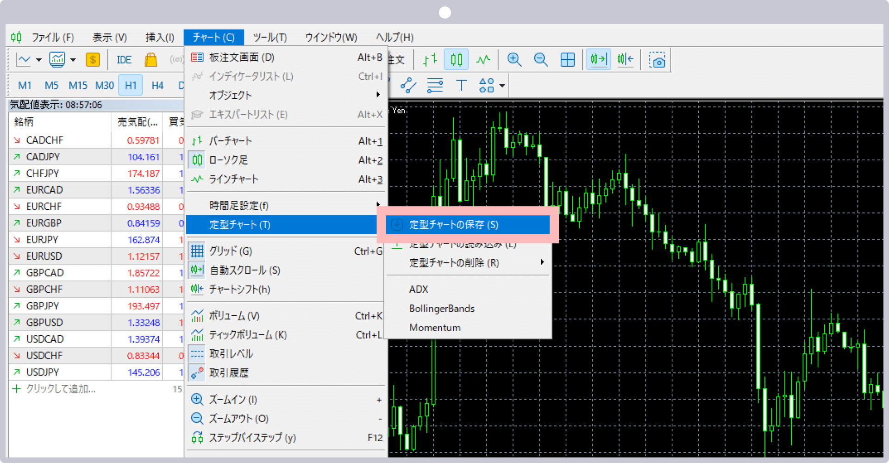Apply the BollingerBands template
The image size is (889, 463).
pyautogui.click(x=442, y=308)
